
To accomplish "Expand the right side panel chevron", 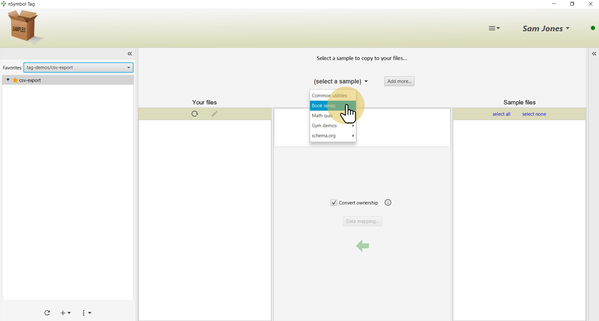I will click(x=594, y=54).
